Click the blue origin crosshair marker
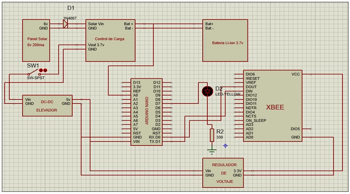This screenshot has width=350, height=194. (225, 146)
